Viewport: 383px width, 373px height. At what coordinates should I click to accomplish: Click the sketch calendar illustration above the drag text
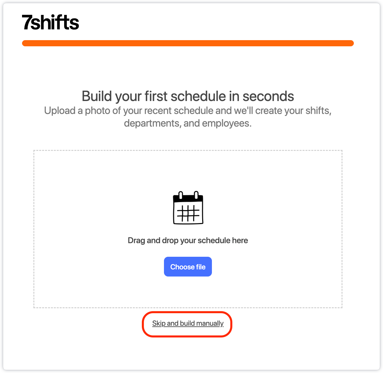[188, 208]
